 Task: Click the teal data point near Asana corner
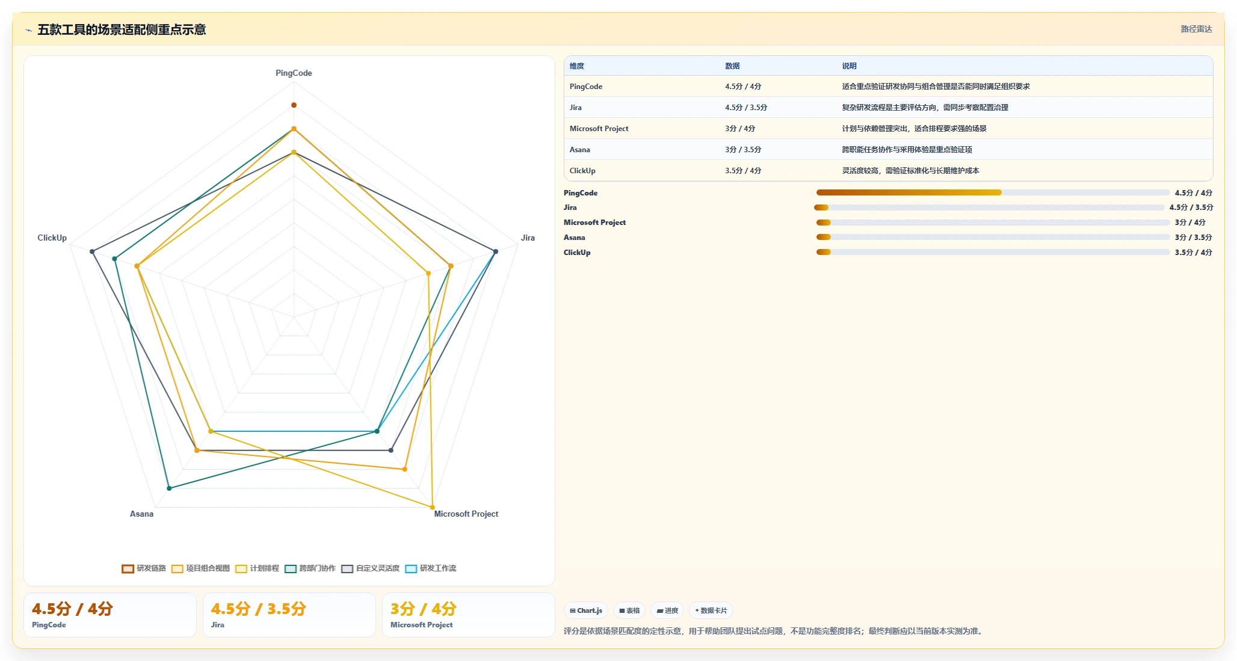tap(169, 488)
